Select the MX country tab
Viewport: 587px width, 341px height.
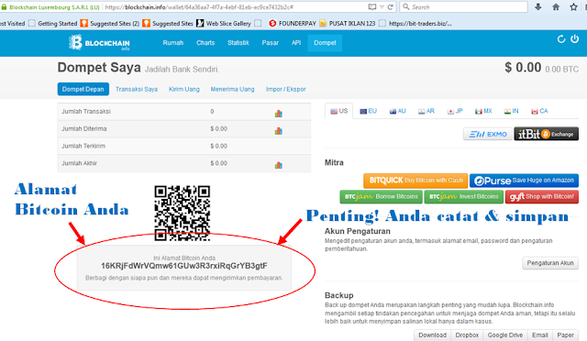[x=483, y=111]
